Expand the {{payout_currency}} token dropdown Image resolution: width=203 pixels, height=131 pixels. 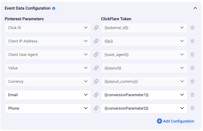tap(144, 81)
